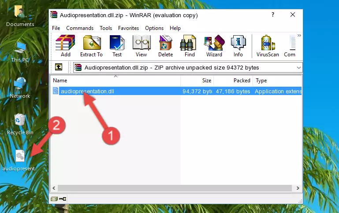The image size is (339, 213).
Task: Click the question mark help button
Action: pyautogui.click(x=273, y=15)
